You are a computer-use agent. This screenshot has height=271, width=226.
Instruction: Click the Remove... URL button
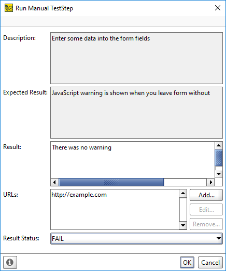point(206,224)
